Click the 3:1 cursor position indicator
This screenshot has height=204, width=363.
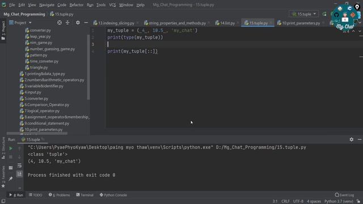[275, 202]
